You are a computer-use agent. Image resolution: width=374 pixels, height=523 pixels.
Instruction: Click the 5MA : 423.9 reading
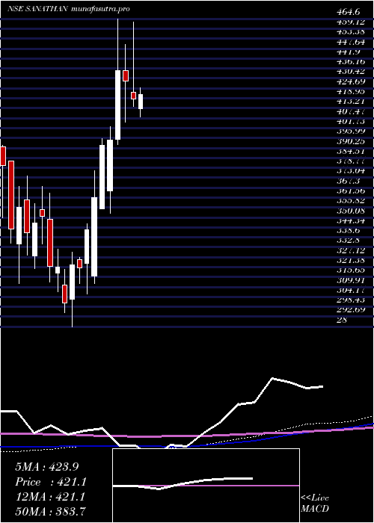click(x=46, y=467)
